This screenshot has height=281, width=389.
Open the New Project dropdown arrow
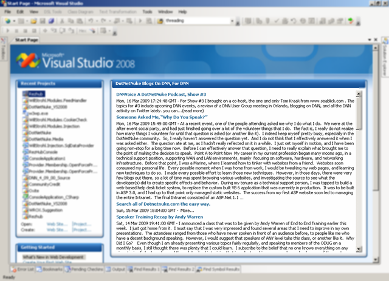pos(14,21)
